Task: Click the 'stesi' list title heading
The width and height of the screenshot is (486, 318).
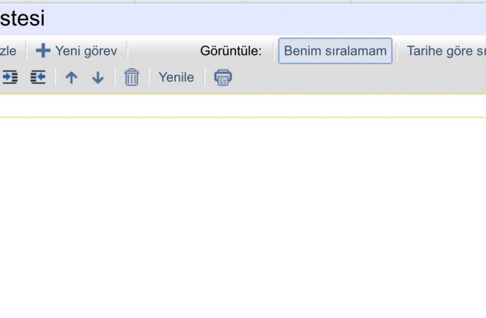Action: [22, 18]
